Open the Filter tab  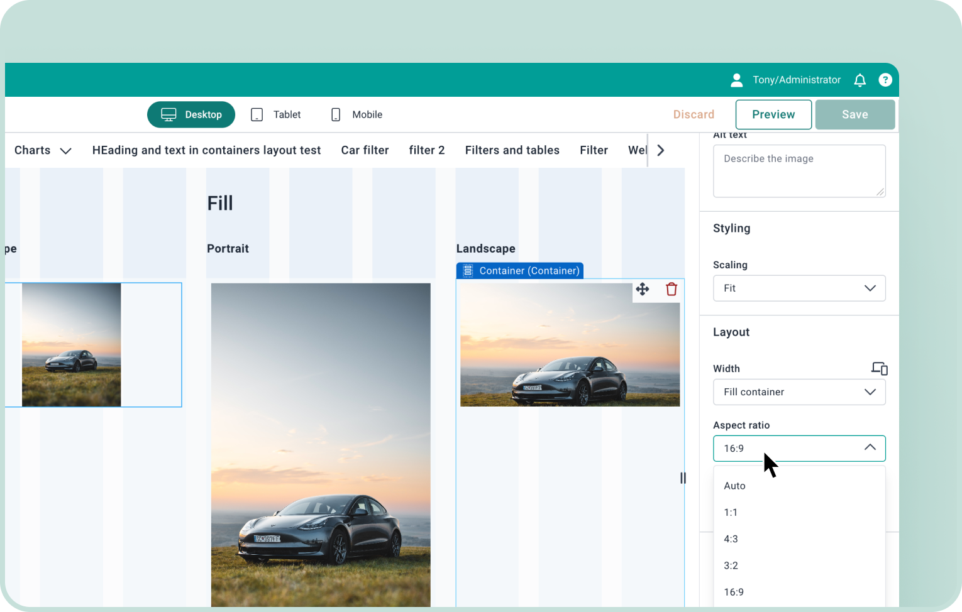click(594, 150)
